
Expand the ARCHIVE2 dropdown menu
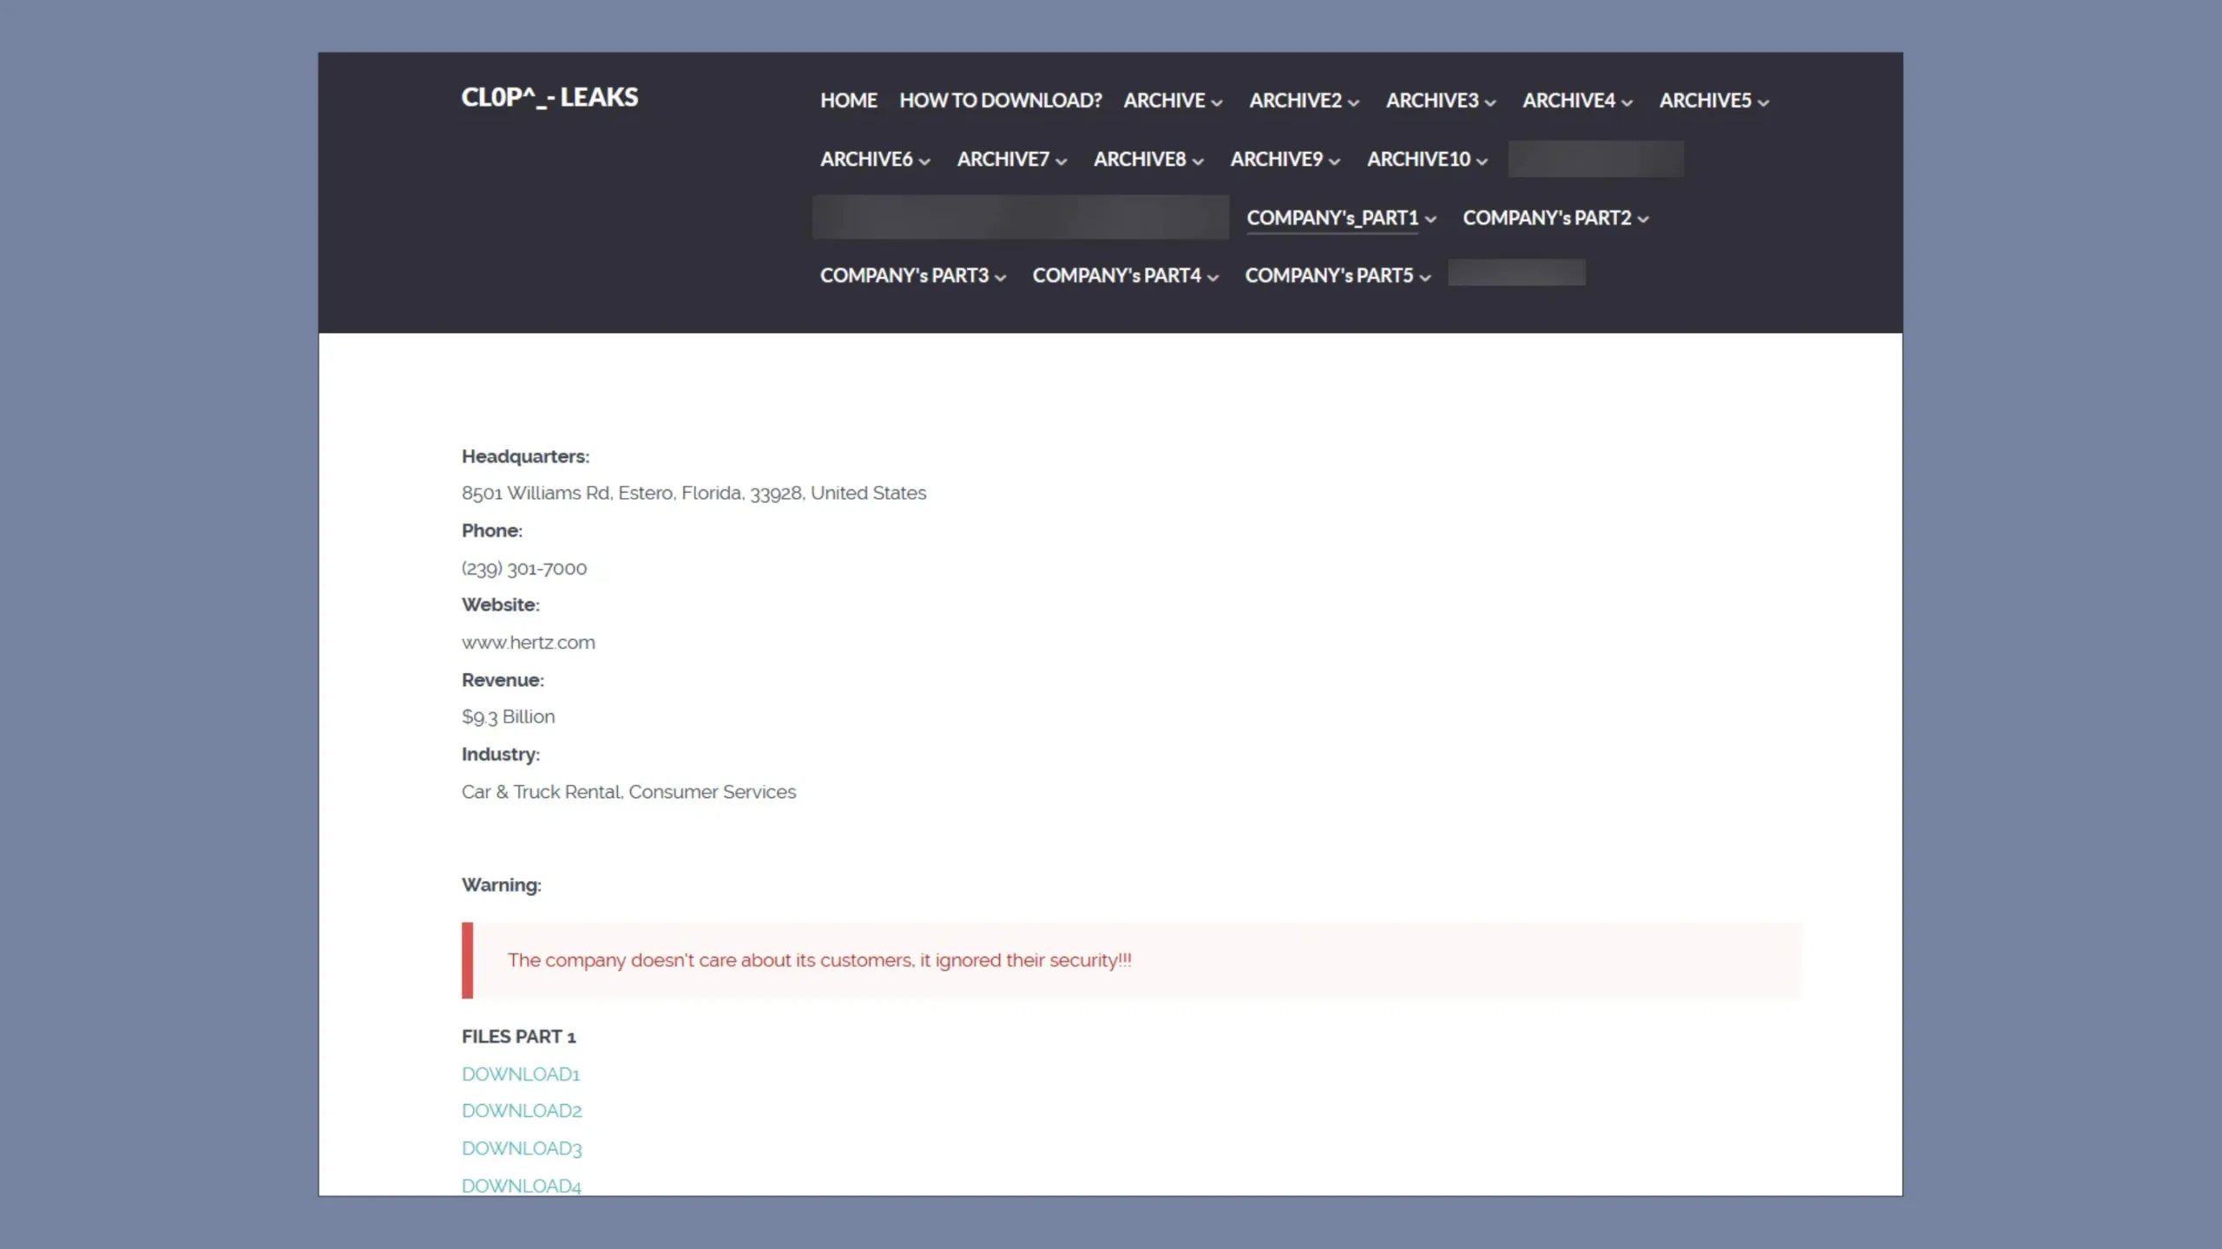coord(1304,101)
